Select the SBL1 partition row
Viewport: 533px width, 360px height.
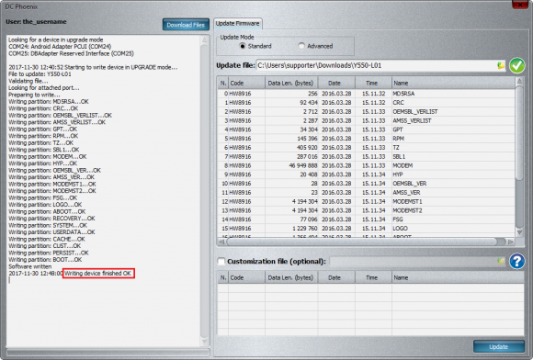[x=366, y=156]
